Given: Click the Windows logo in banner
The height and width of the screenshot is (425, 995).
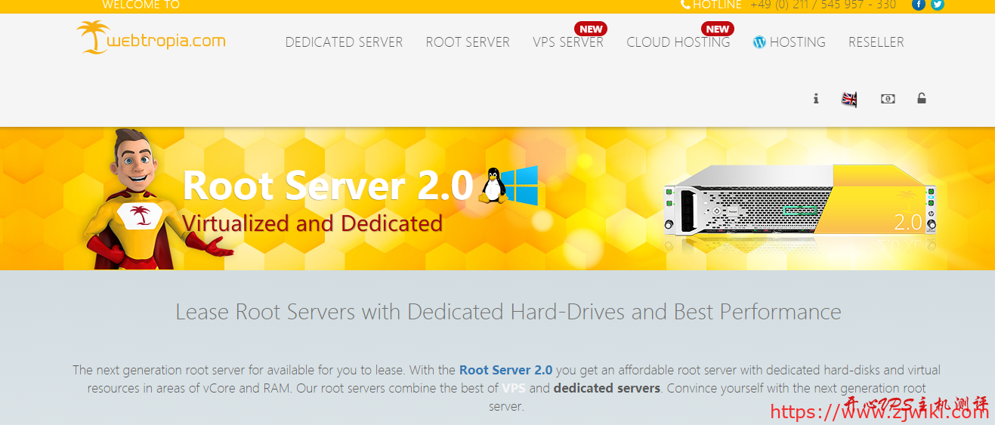Looking at the screenshot, I should pos(520,185).
